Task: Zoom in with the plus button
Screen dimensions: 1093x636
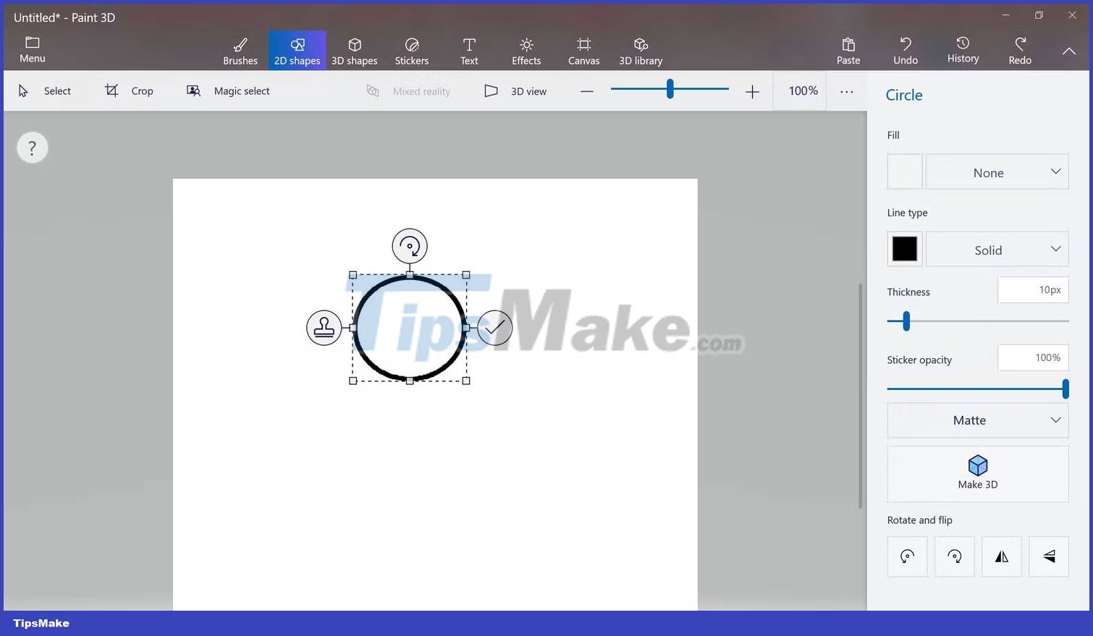Action: pyautogui.click(x=753, y=91)
